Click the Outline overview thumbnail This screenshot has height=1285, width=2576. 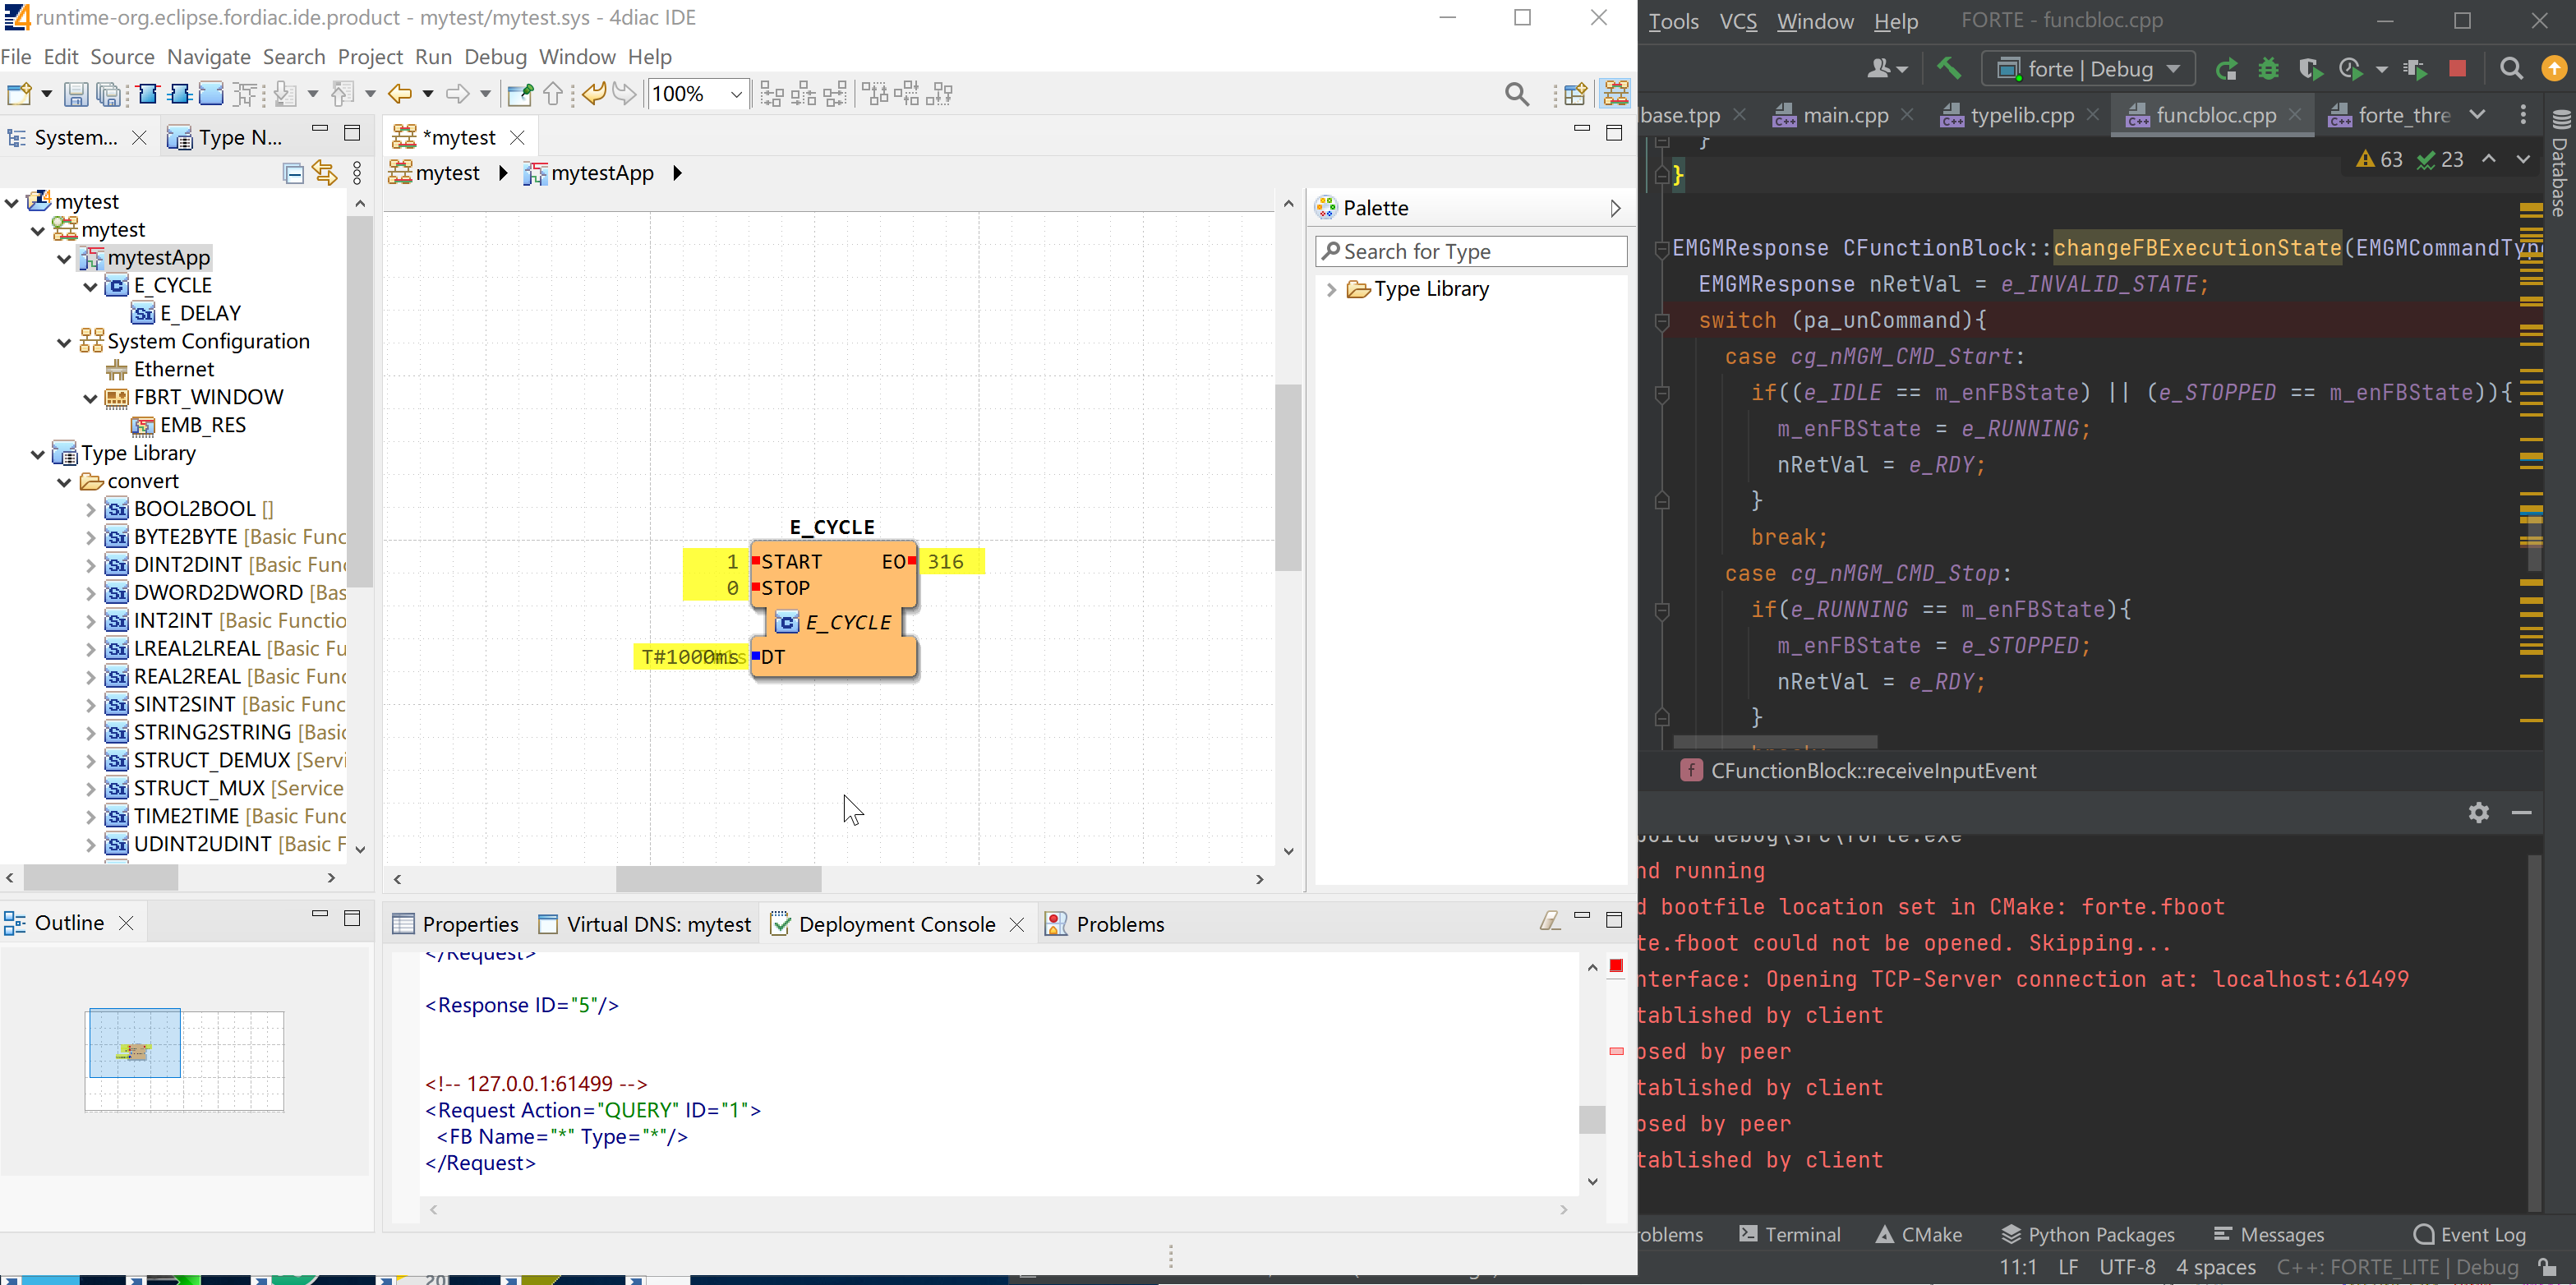coord(184,1061)
